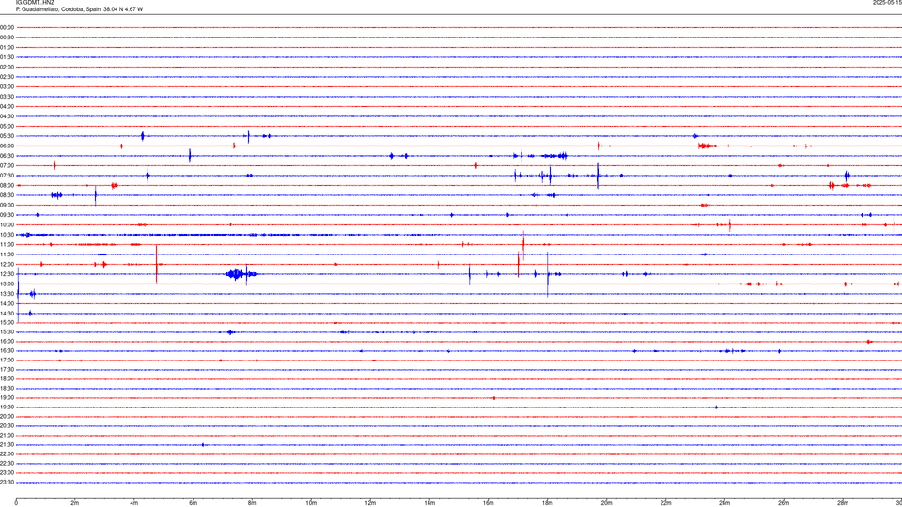The image size is (902, 507).
Task: Select the 10:30 trace time label
Action: 7,235
